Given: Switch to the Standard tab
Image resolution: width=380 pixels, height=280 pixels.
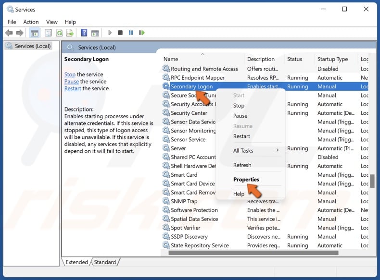Looking at the screenshot, I should [x=105, y=262].
